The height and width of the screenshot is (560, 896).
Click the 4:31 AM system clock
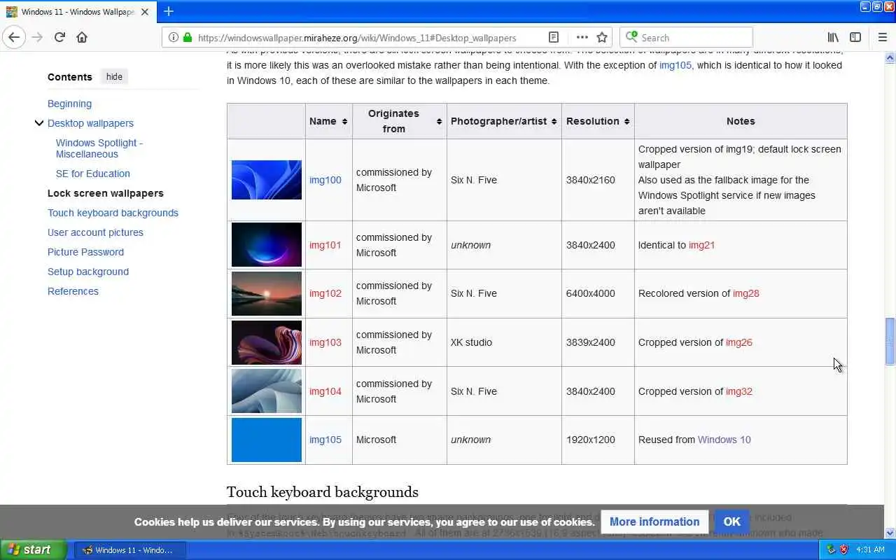[x=871, y=550]
